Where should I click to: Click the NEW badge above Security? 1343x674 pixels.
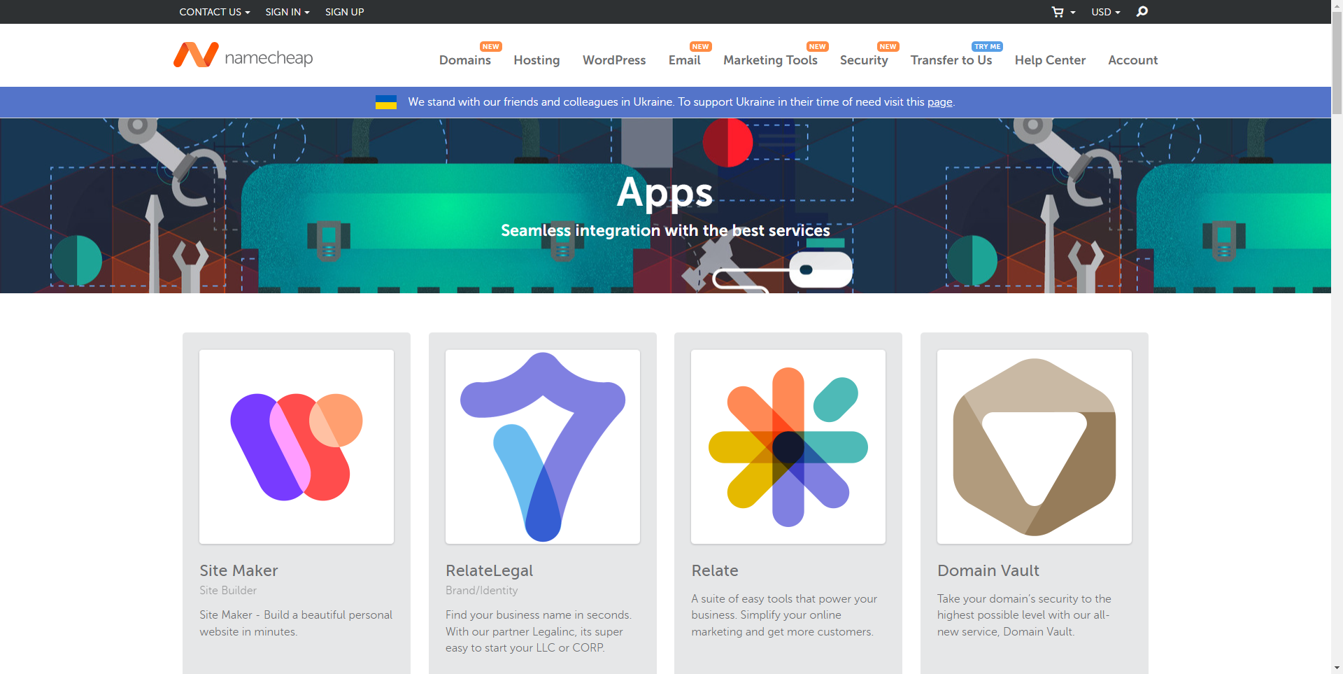click(888, 47)
